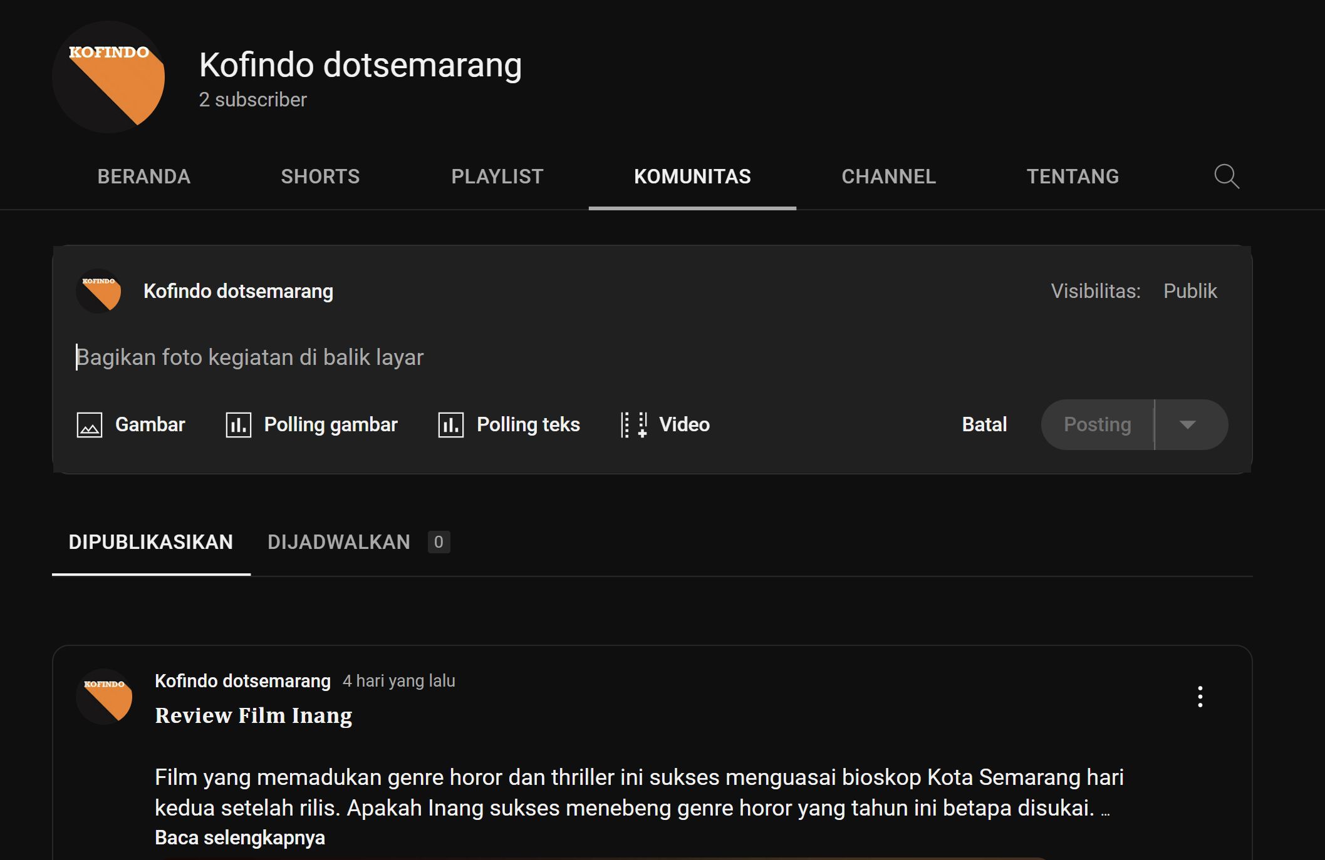Select the TENTANG tab
The height and width of the screenshot is (860, 1325).
click(x=1073, y=177)
